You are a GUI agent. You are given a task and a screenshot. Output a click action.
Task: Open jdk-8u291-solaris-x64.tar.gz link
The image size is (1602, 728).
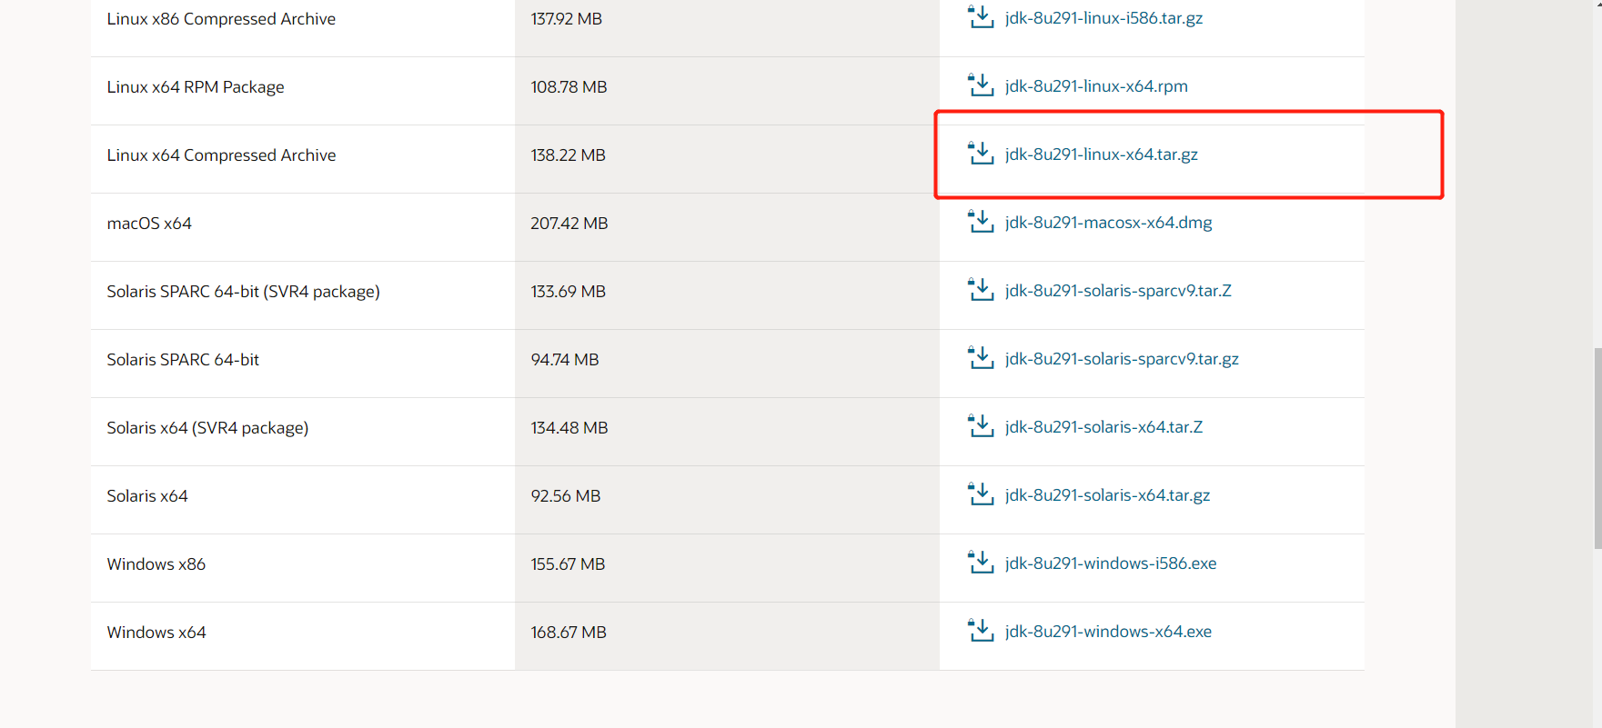tap(1107, 495)
